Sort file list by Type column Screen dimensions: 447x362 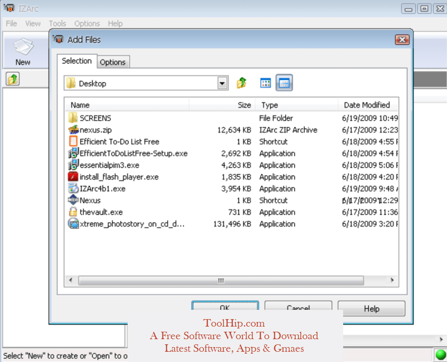tap(297, 105)
